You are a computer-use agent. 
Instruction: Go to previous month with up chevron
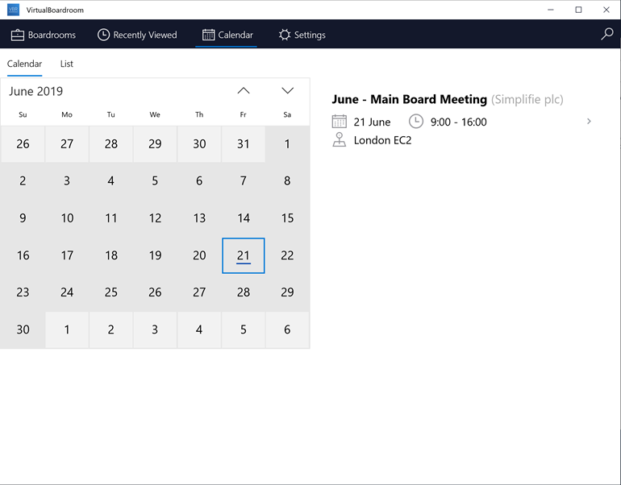click(244, 91)
